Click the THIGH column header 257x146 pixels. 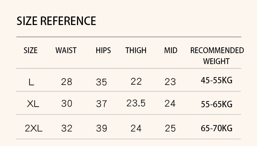(136, 50)
